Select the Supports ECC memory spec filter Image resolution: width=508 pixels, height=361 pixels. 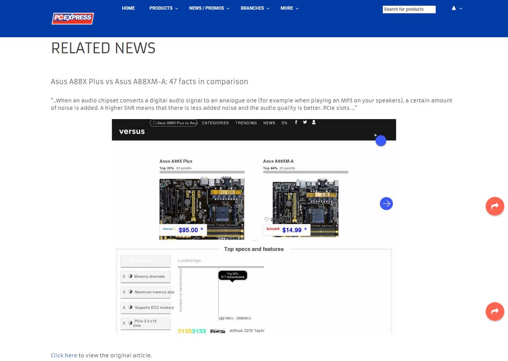coord(145,307)
